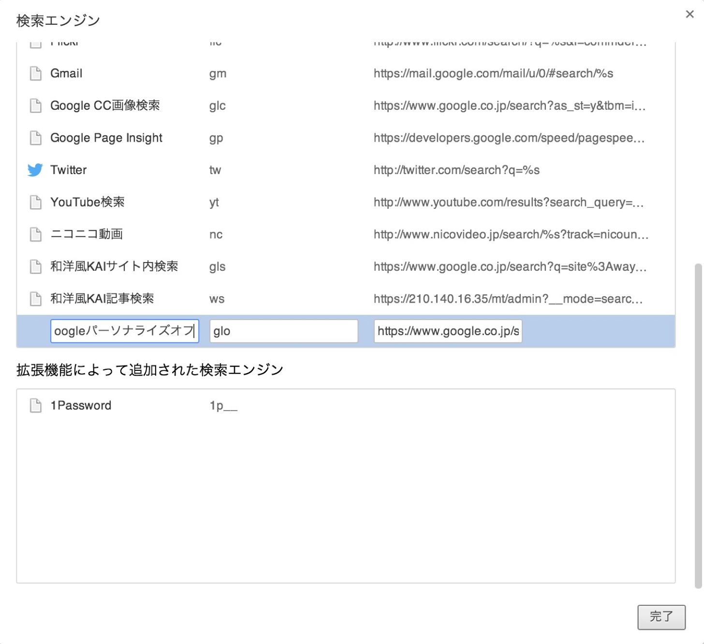Select the Twitter search engine name
This screenshot has width=704, height=644.
(69, 170)
